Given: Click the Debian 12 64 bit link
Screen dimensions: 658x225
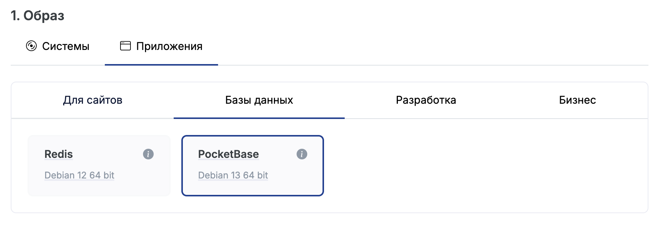Looking at the screenshot, I should [x=79, y=175].
